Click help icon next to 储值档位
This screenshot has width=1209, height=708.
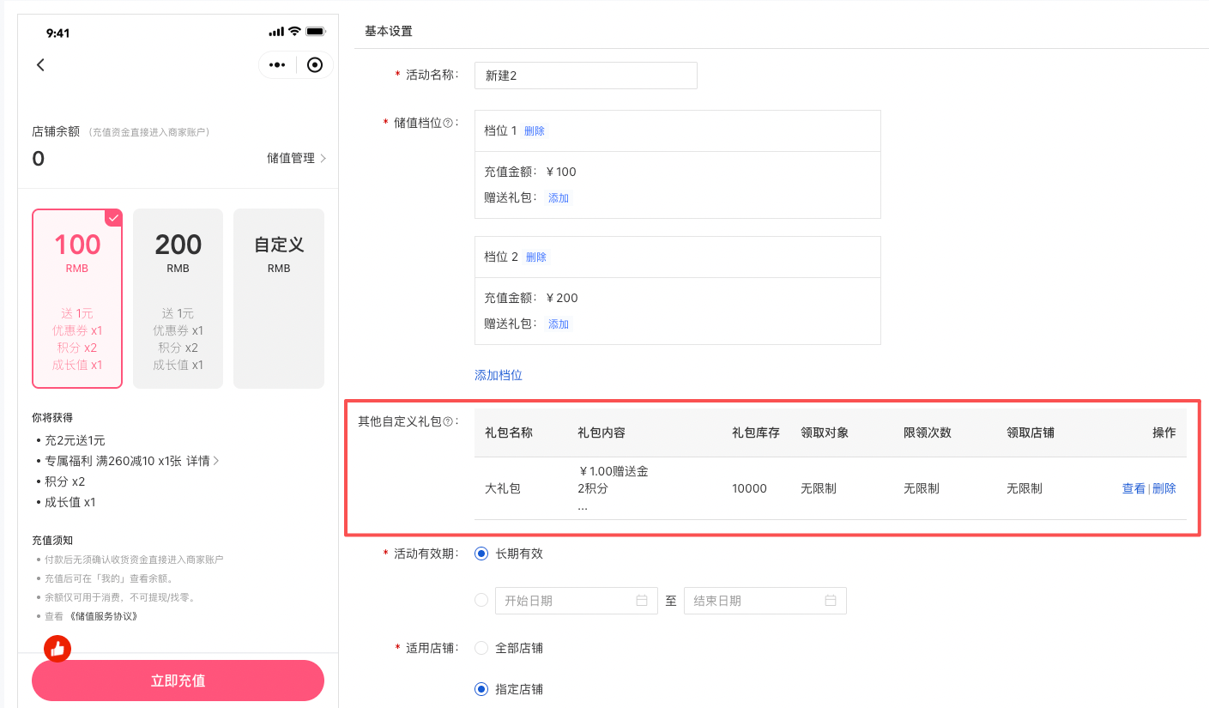[448, 124]
